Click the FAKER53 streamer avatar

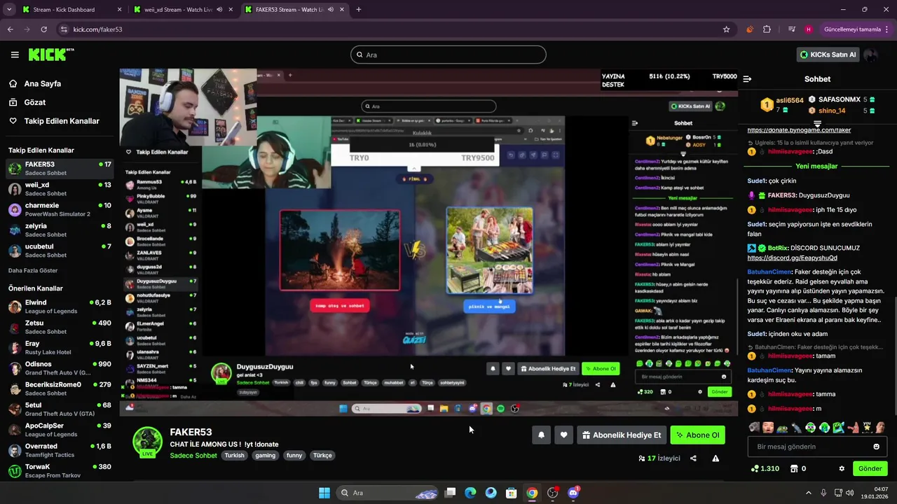coord(148,442)
